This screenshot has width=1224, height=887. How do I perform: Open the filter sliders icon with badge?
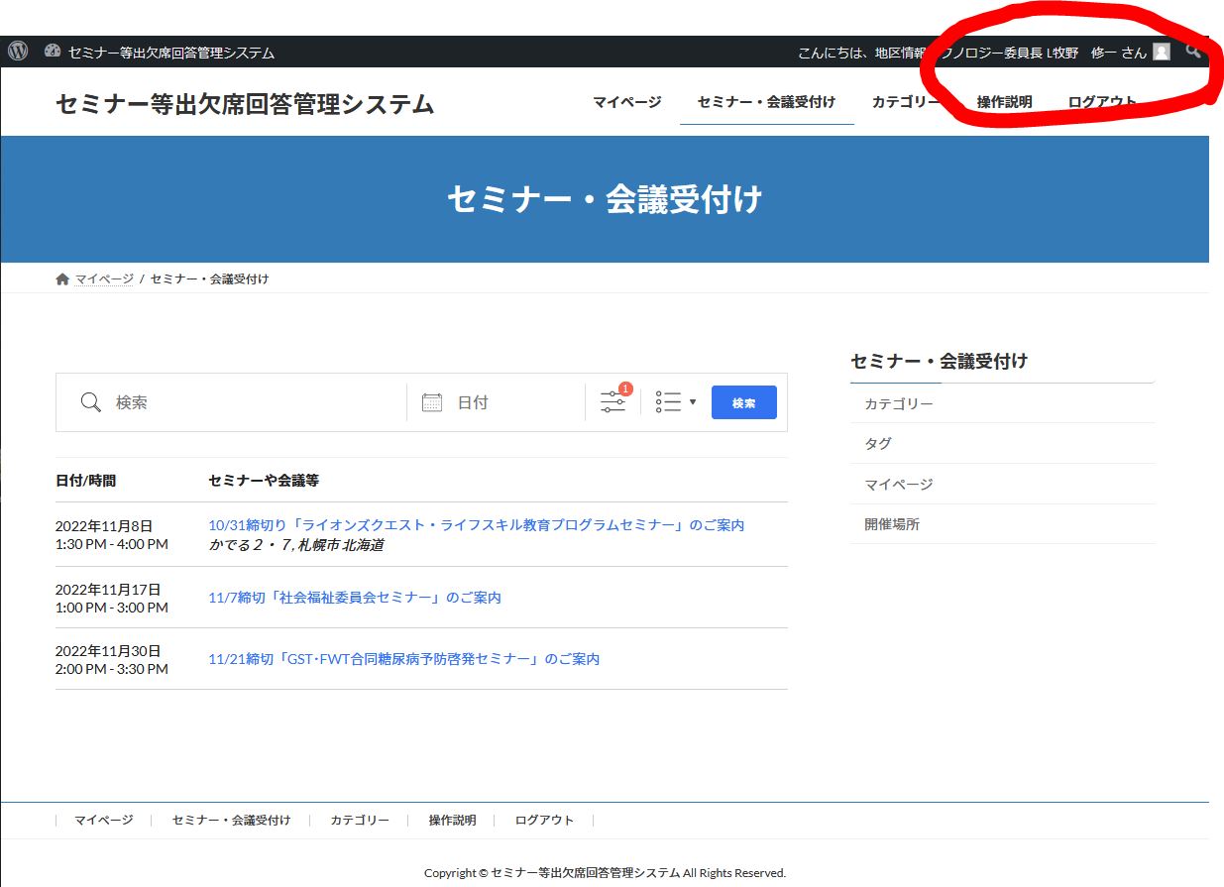(613, 401)
